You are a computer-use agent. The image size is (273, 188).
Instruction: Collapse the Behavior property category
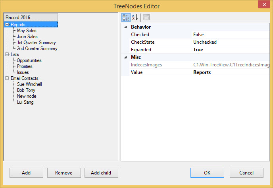126,27
